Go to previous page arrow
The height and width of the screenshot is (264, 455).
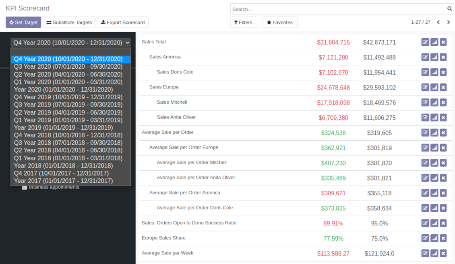coord(438,23)
